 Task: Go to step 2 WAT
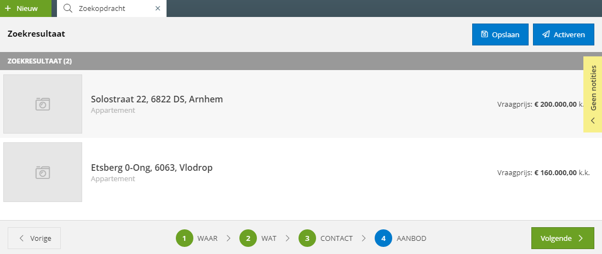tap(257, 238)
